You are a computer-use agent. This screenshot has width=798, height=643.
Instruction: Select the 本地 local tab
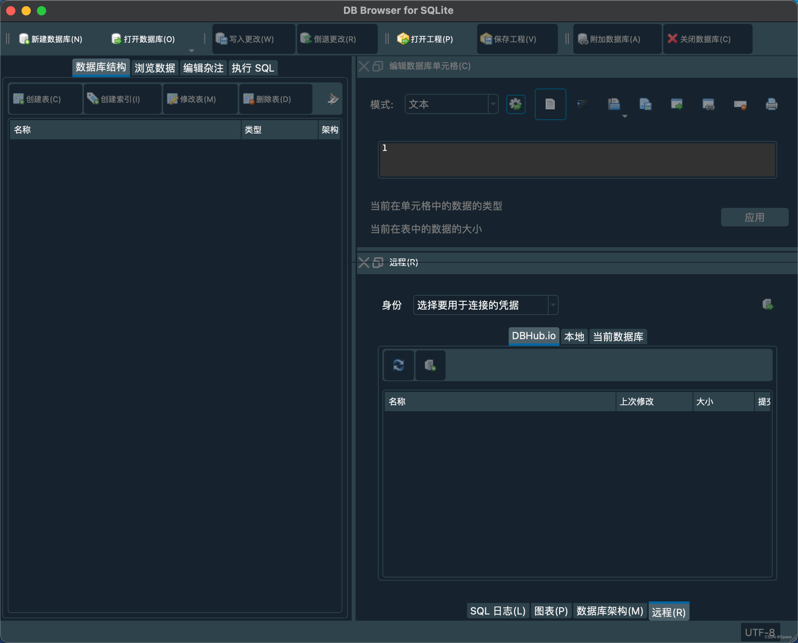click(574, 337)
